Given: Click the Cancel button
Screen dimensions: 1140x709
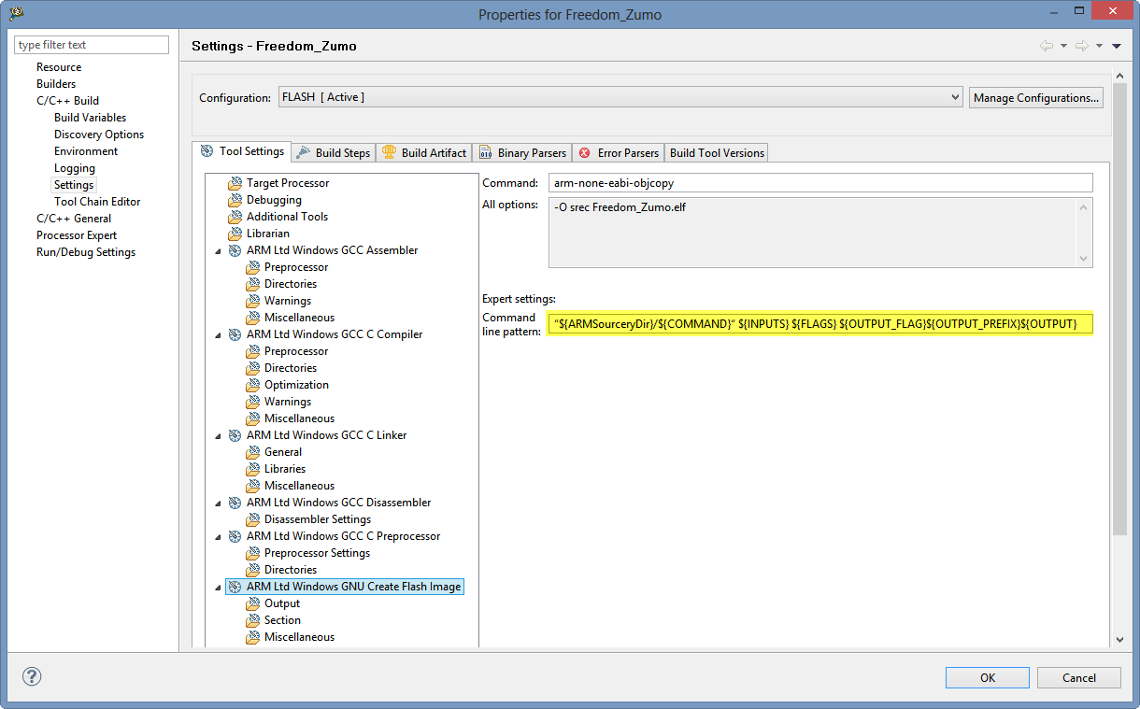Looking at the screenshot, I should coord(1078,677).
